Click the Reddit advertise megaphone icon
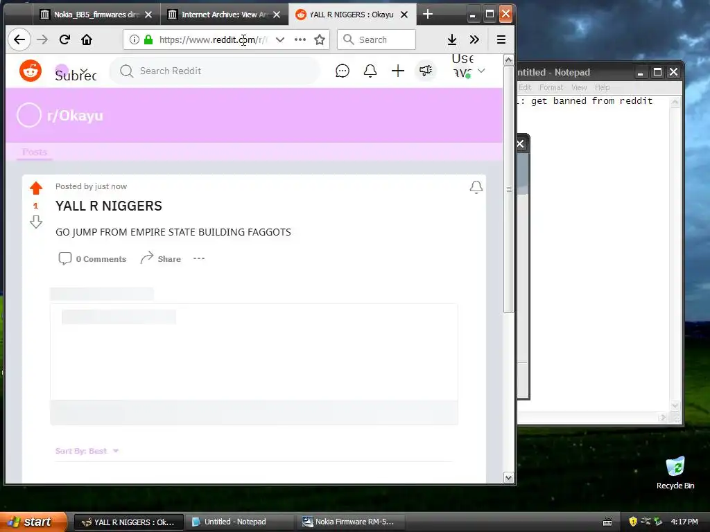710x532 pixels. [426, 71]
